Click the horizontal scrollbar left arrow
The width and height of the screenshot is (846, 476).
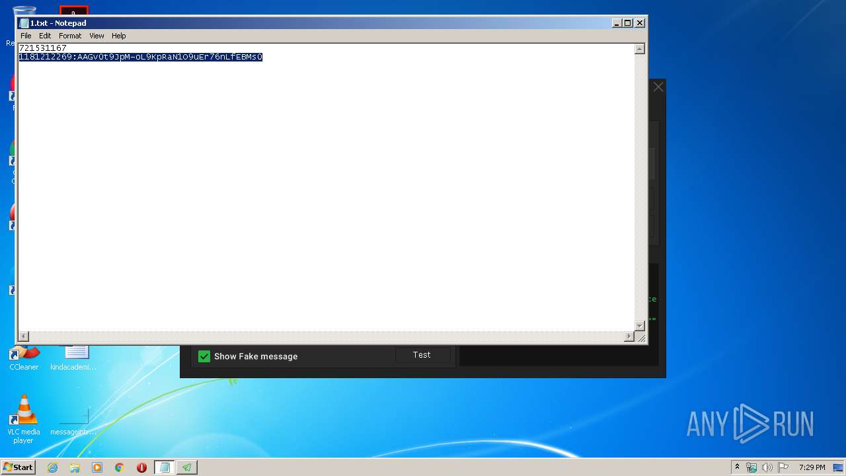(x=24, y=337)
